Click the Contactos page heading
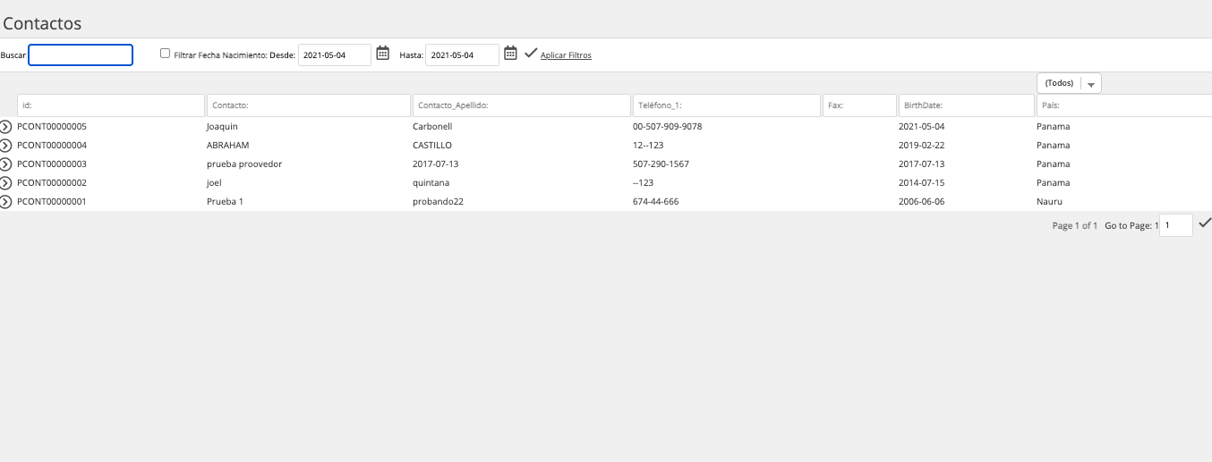 coord(42,23)
